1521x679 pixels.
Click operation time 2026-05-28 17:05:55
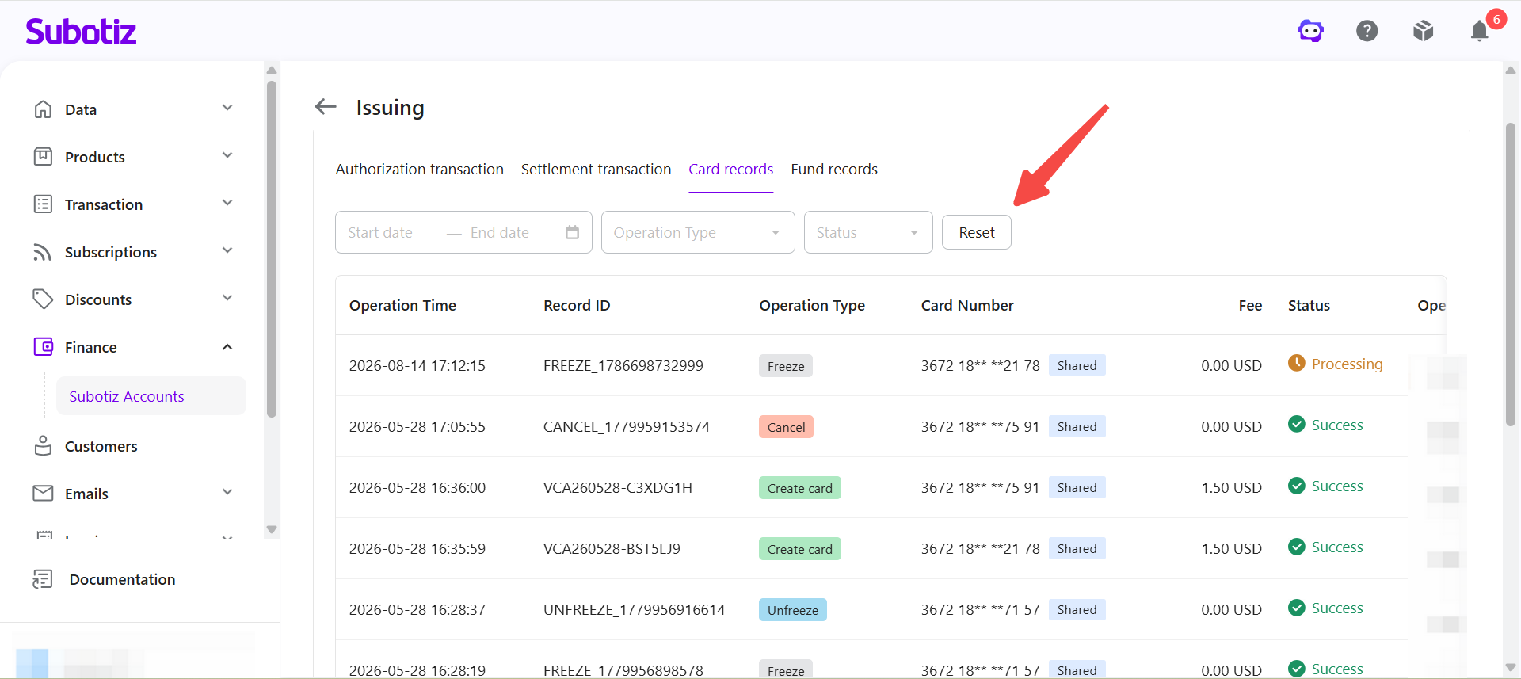coord(417,426)
